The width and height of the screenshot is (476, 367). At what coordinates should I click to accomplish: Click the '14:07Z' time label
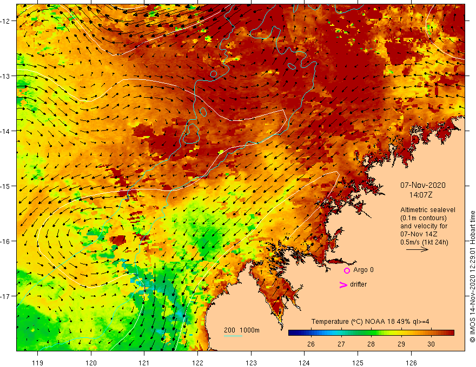[421, 195]
